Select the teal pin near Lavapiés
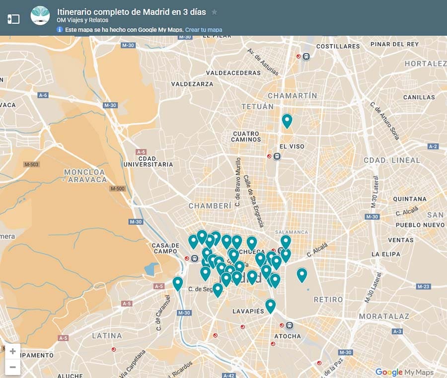 (271, 307)
